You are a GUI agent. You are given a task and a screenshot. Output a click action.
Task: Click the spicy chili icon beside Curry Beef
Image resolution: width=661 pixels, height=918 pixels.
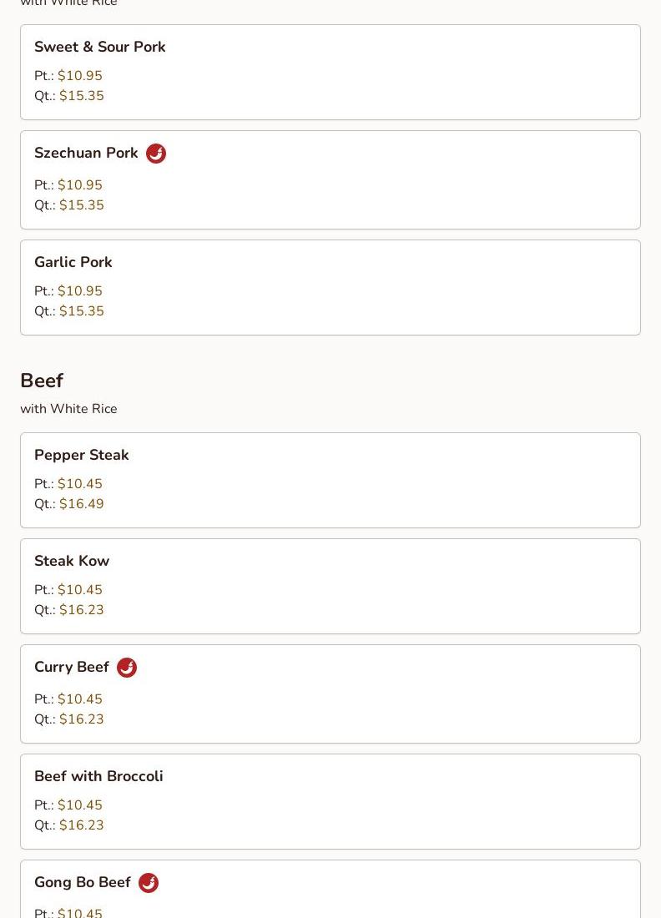(x=127, y=668)
